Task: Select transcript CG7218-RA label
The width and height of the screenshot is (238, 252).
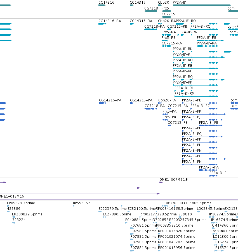Action: point(154,27)
